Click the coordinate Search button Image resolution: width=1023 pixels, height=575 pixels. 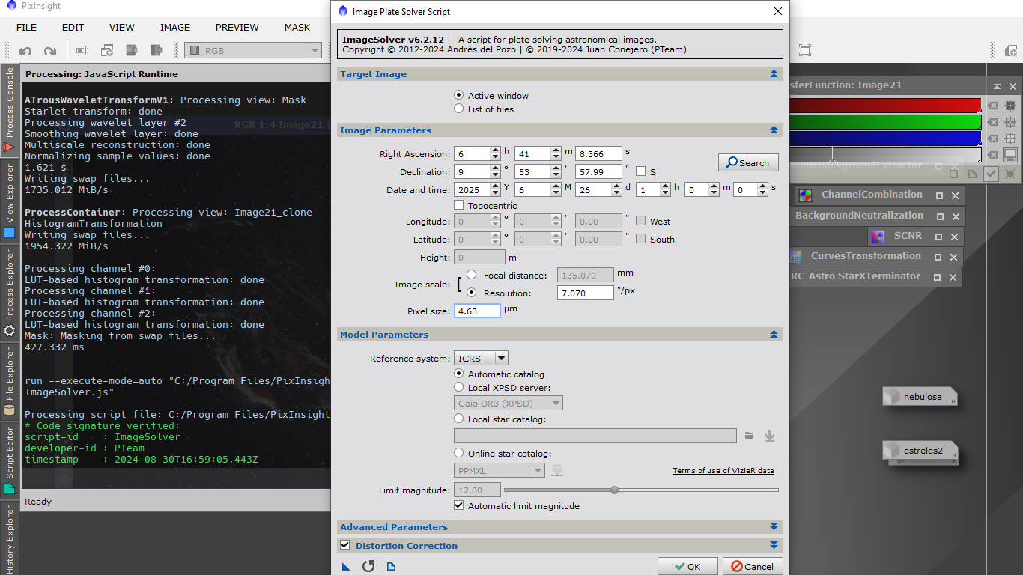[748, 162]
